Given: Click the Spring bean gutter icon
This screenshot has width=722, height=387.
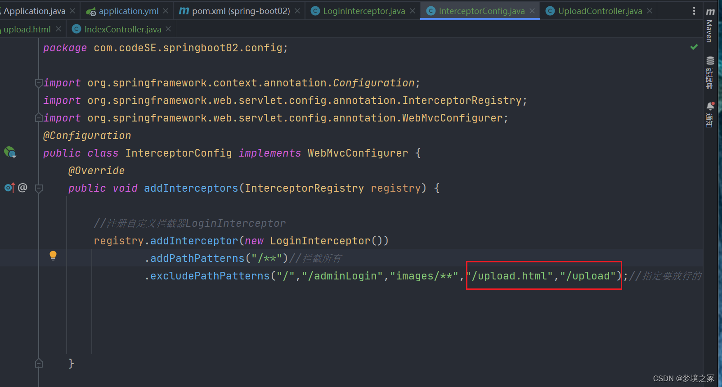Looking at the screenshot, I should pos(10,153).
